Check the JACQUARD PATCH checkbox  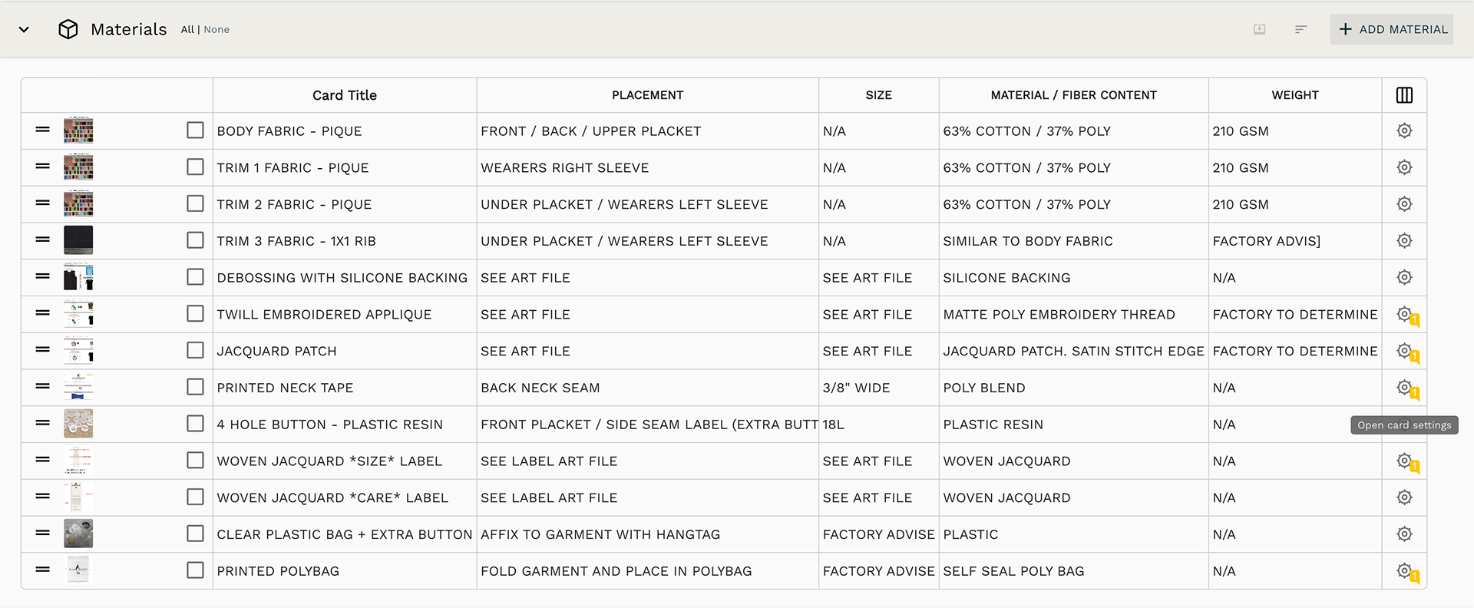(196, 351)
